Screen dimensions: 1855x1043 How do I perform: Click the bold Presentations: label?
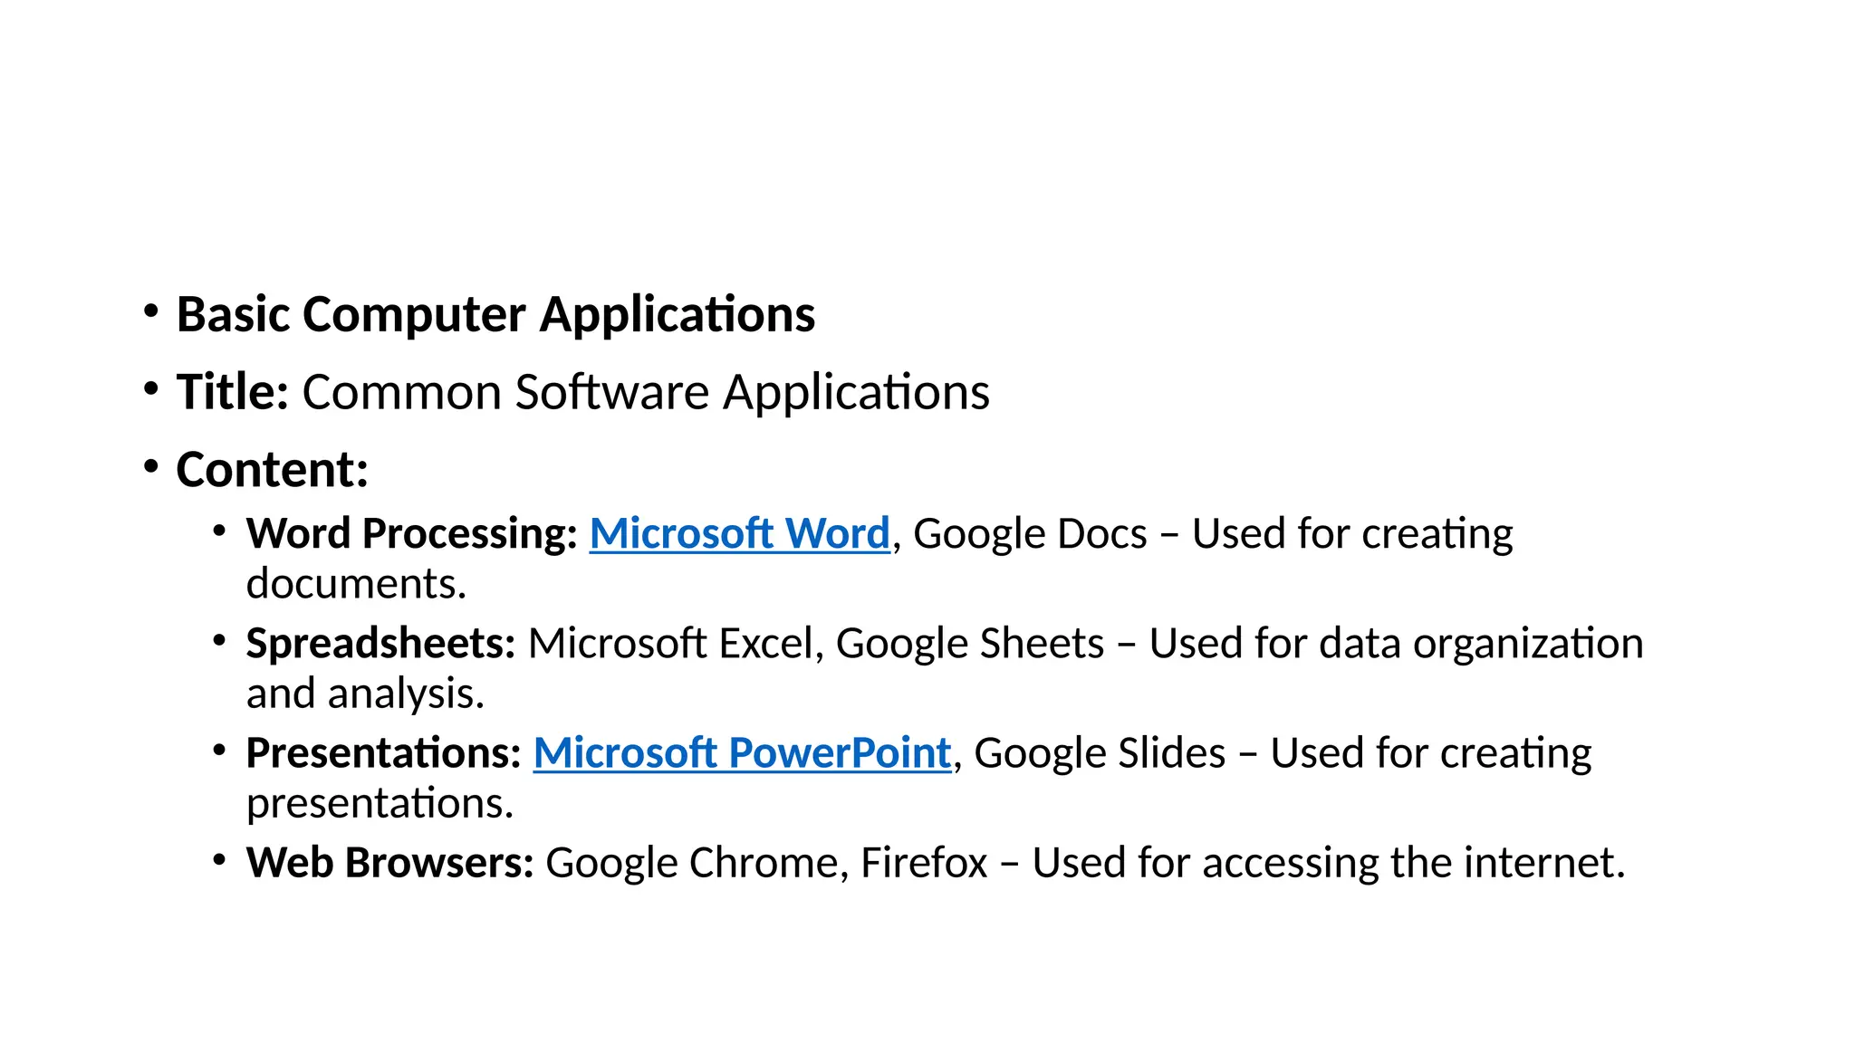pyautogui.click(x=383, y=753)
